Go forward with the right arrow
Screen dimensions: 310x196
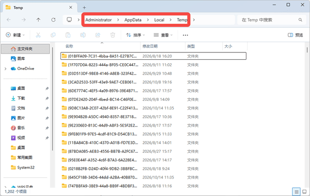point(24,20)
